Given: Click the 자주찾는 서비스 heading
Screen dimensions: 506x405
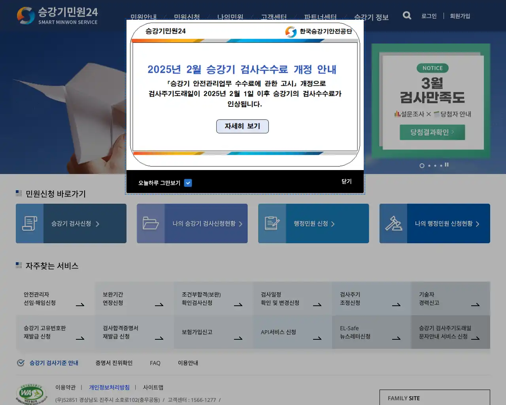Looking at the screenshot, I should [52, 266].
